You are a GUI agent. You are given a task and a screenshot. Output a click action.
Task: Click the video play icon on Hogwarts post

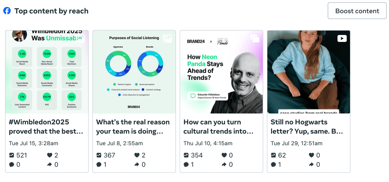342,38
